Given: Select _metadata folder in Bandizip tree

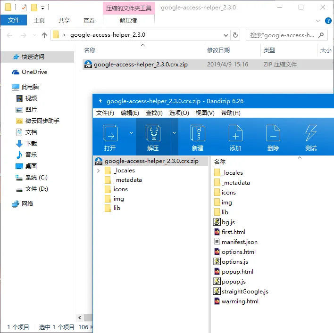Looking at the screenshot, I should 123,180.
